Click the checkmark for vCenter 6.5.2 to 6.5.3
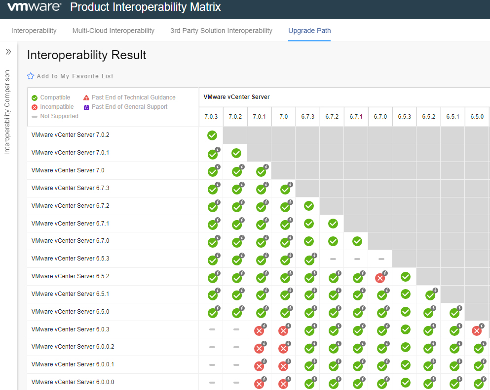The width and height of the screenshot is (490, 390). (406, 277)
